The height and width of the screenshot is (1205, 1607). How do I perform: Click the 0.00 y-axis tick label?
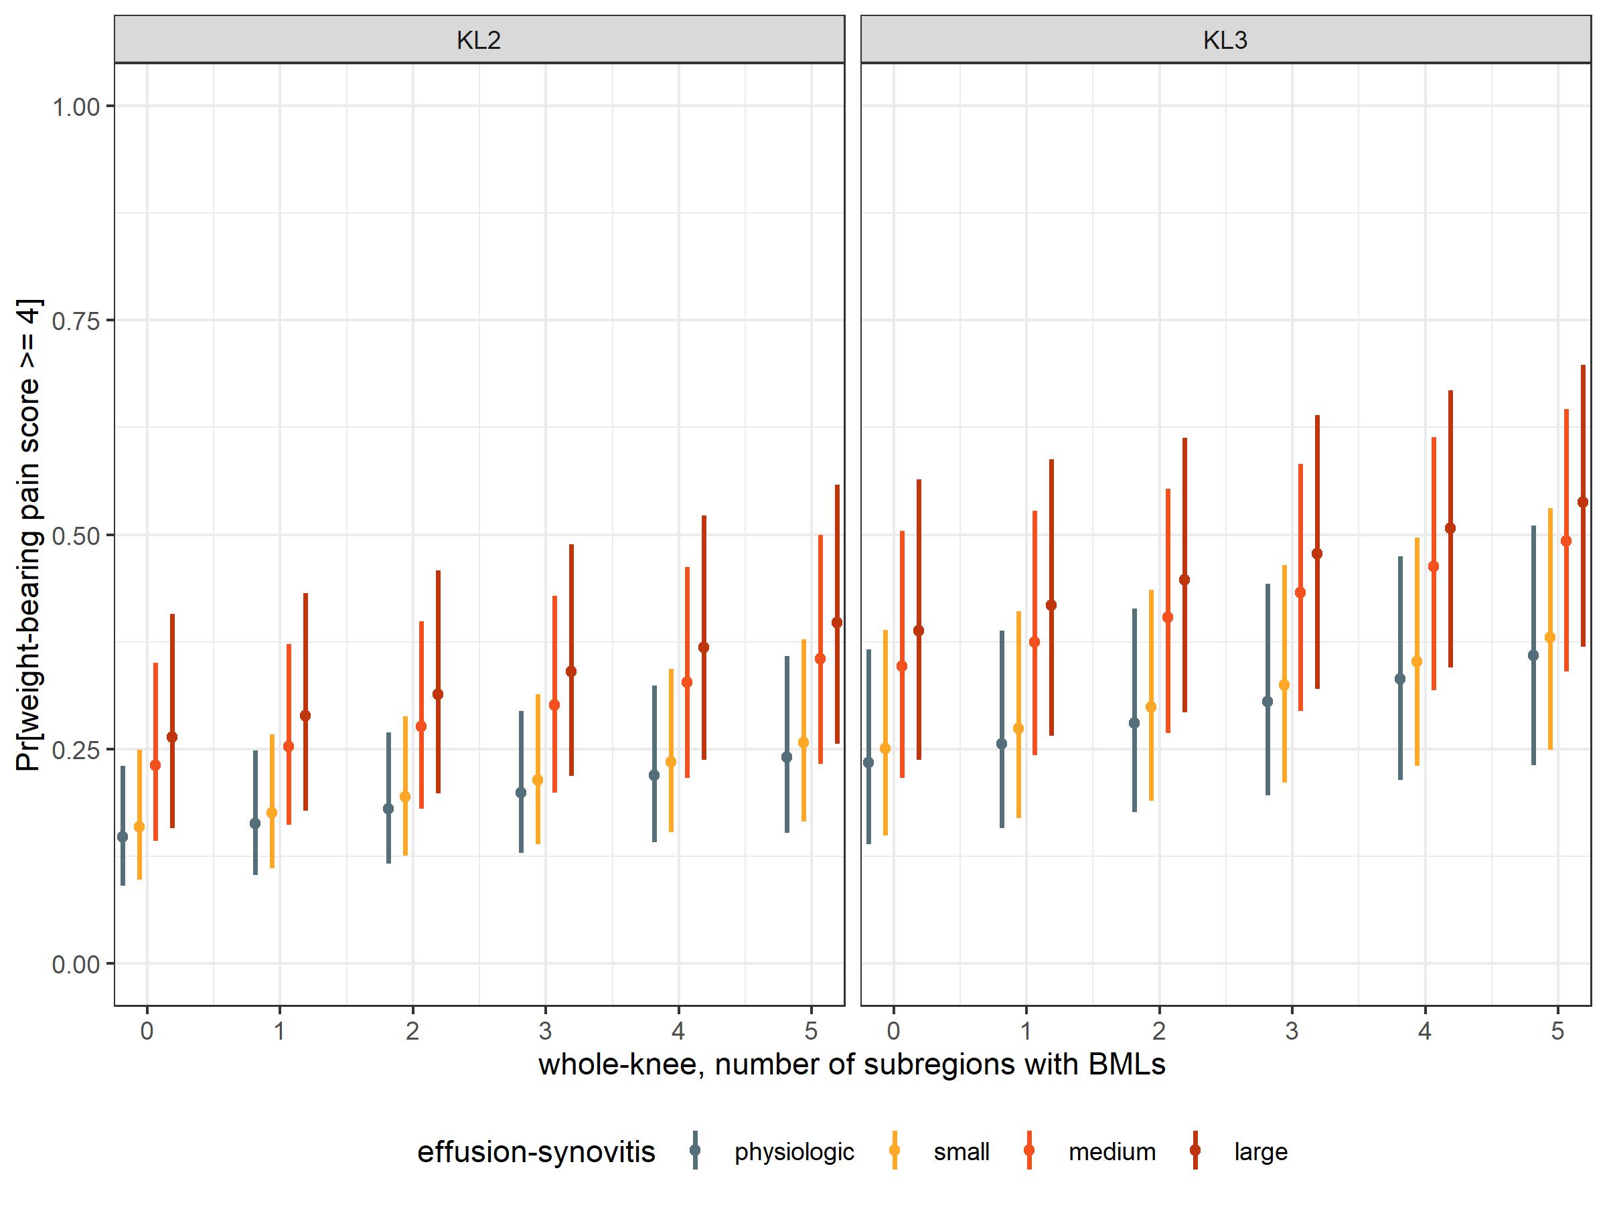click(x=76, y=964)
